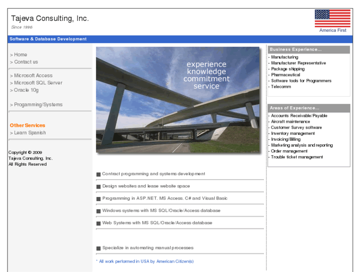Click 'Customer Survey software' entry

coord(296,128)
